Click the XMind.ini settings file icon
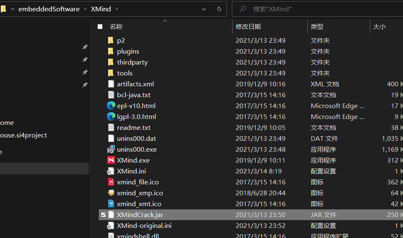 (x=111, y=171)
